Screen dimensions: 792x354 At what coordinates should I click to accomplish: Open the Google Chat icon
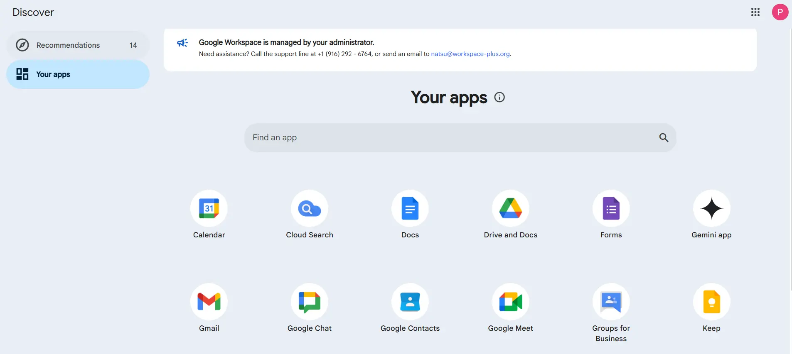(310, 302)
